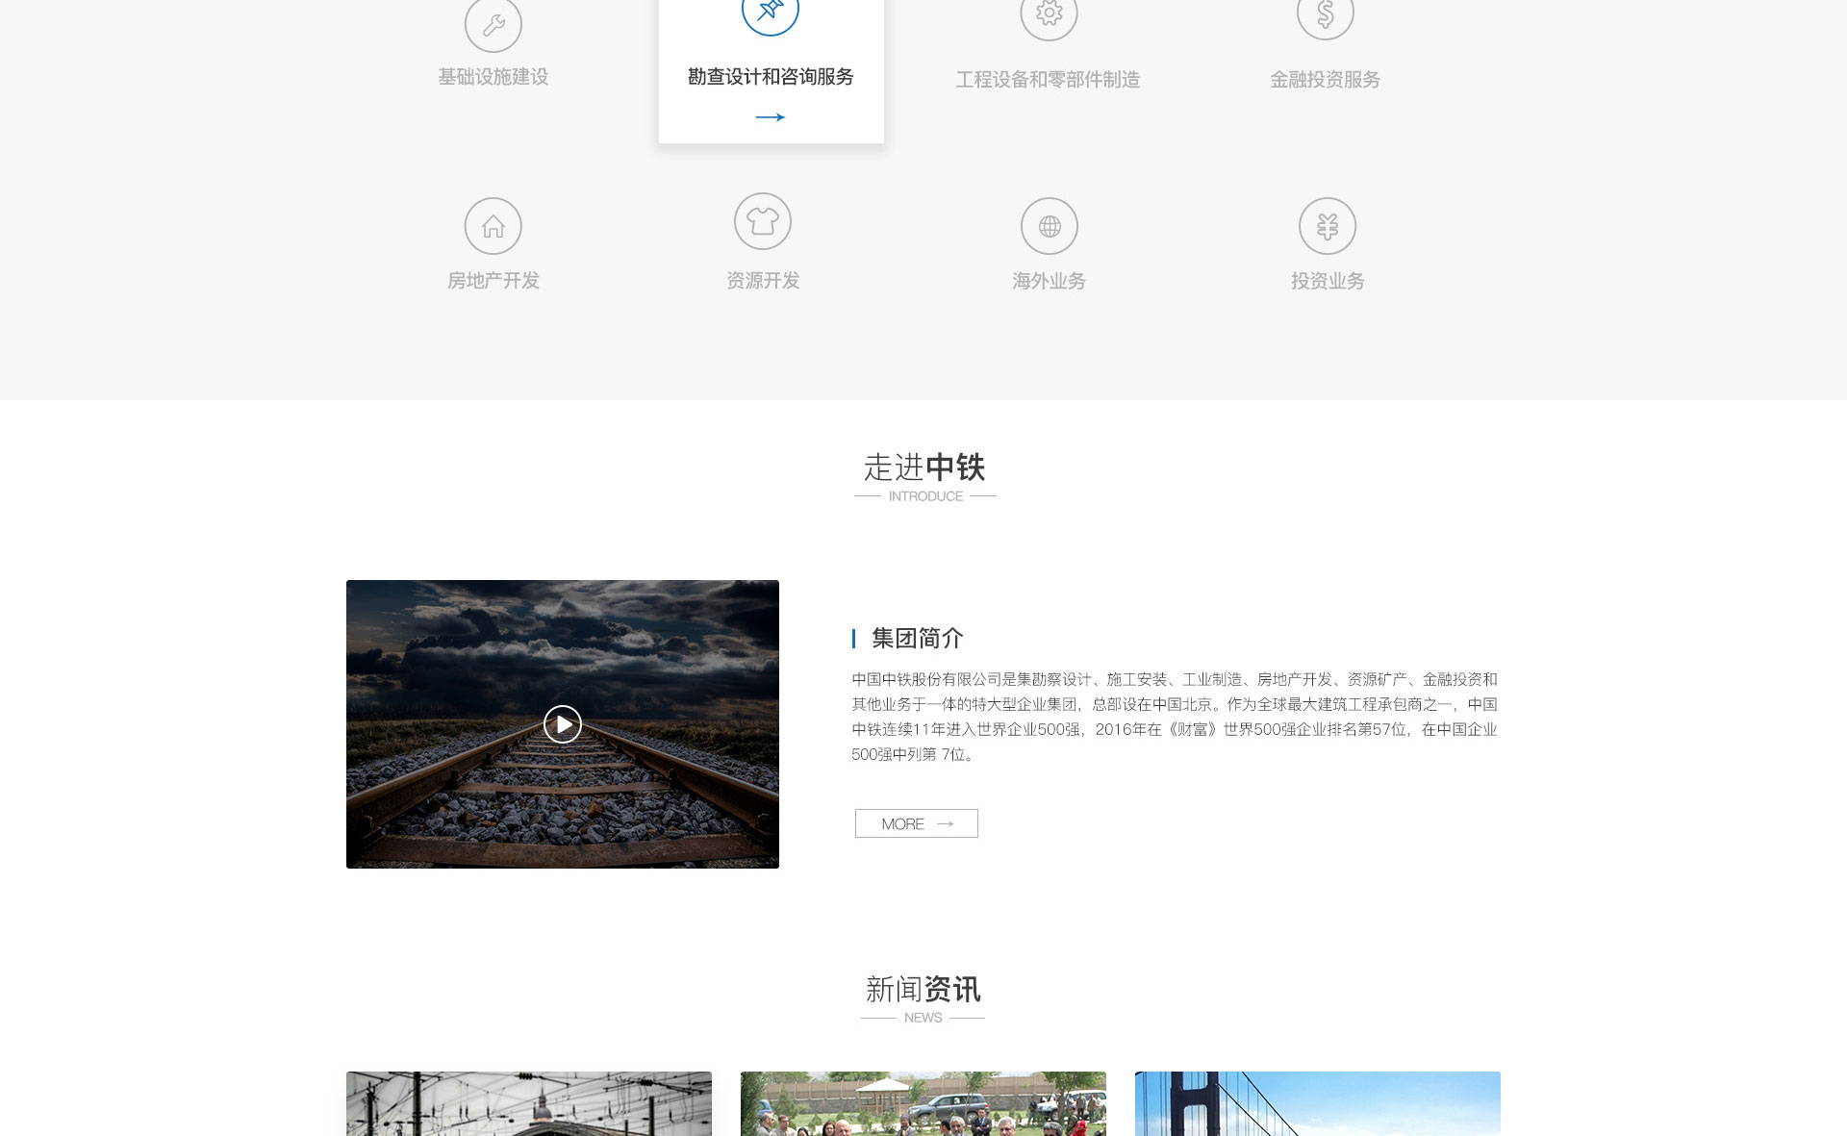Click the yen icon for 投资业务

click(1328, 226)
